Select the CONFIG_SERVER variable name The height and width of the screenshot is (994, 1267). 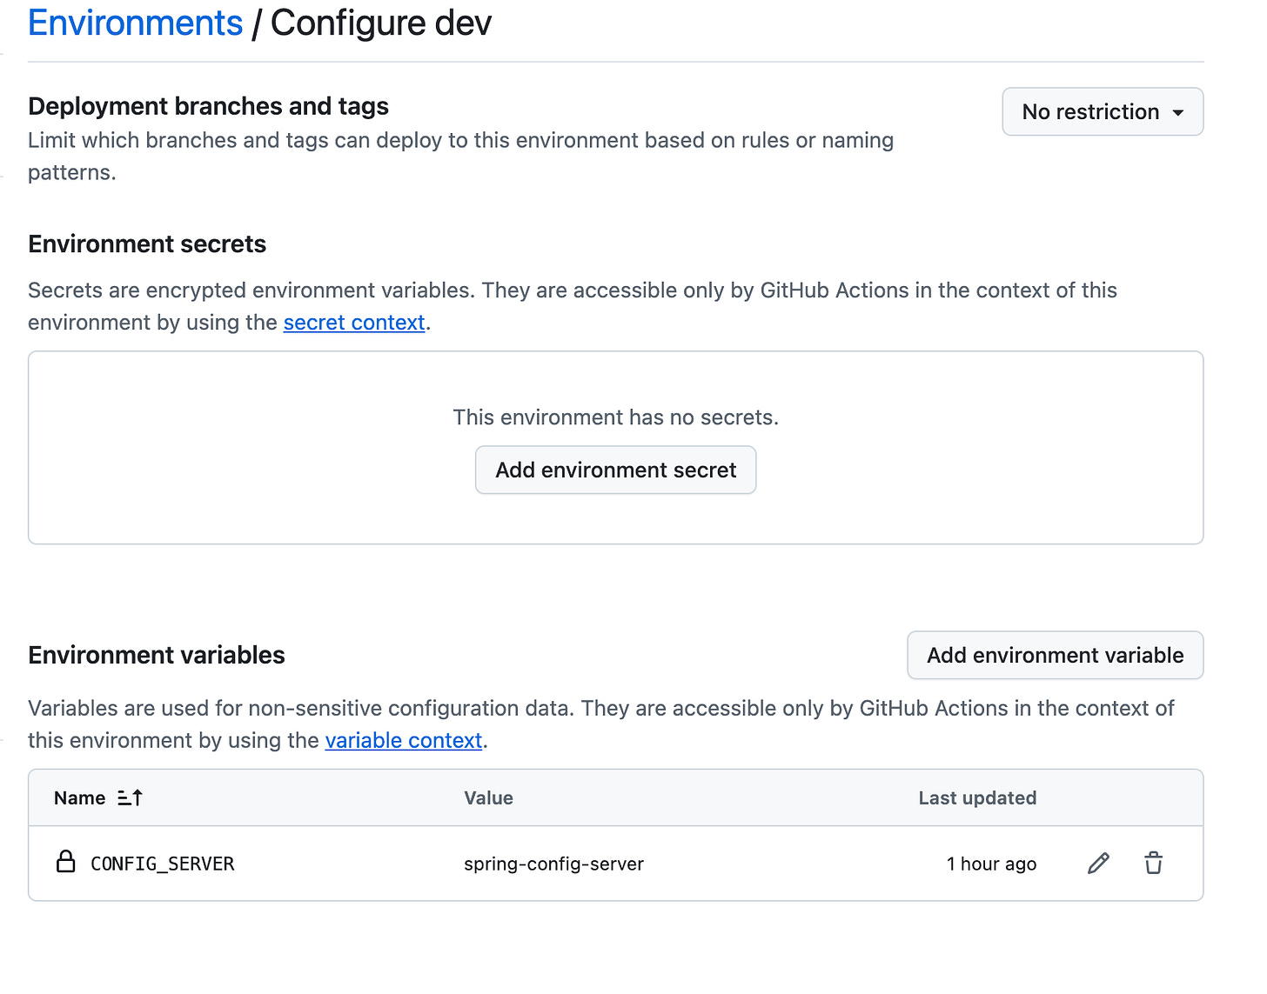(163, 864)
